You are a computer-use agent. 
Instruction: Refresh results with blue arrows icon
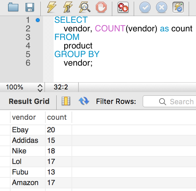point(84,101)
